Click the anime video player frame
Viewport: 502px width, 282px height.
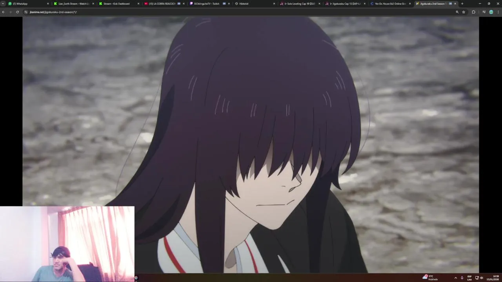[251, 145]
